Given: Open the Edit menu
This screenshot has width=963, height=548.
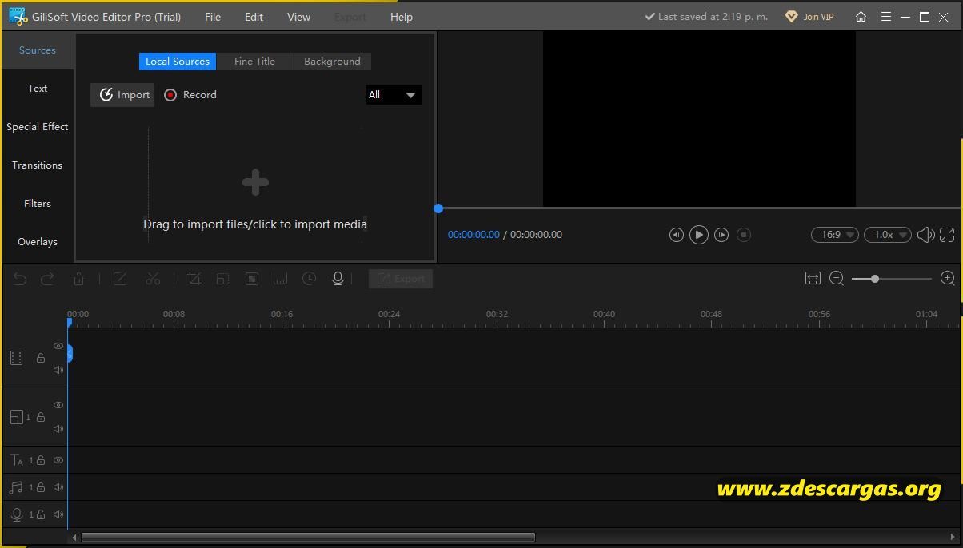Looking at the screenshot, I should [254, 17].
